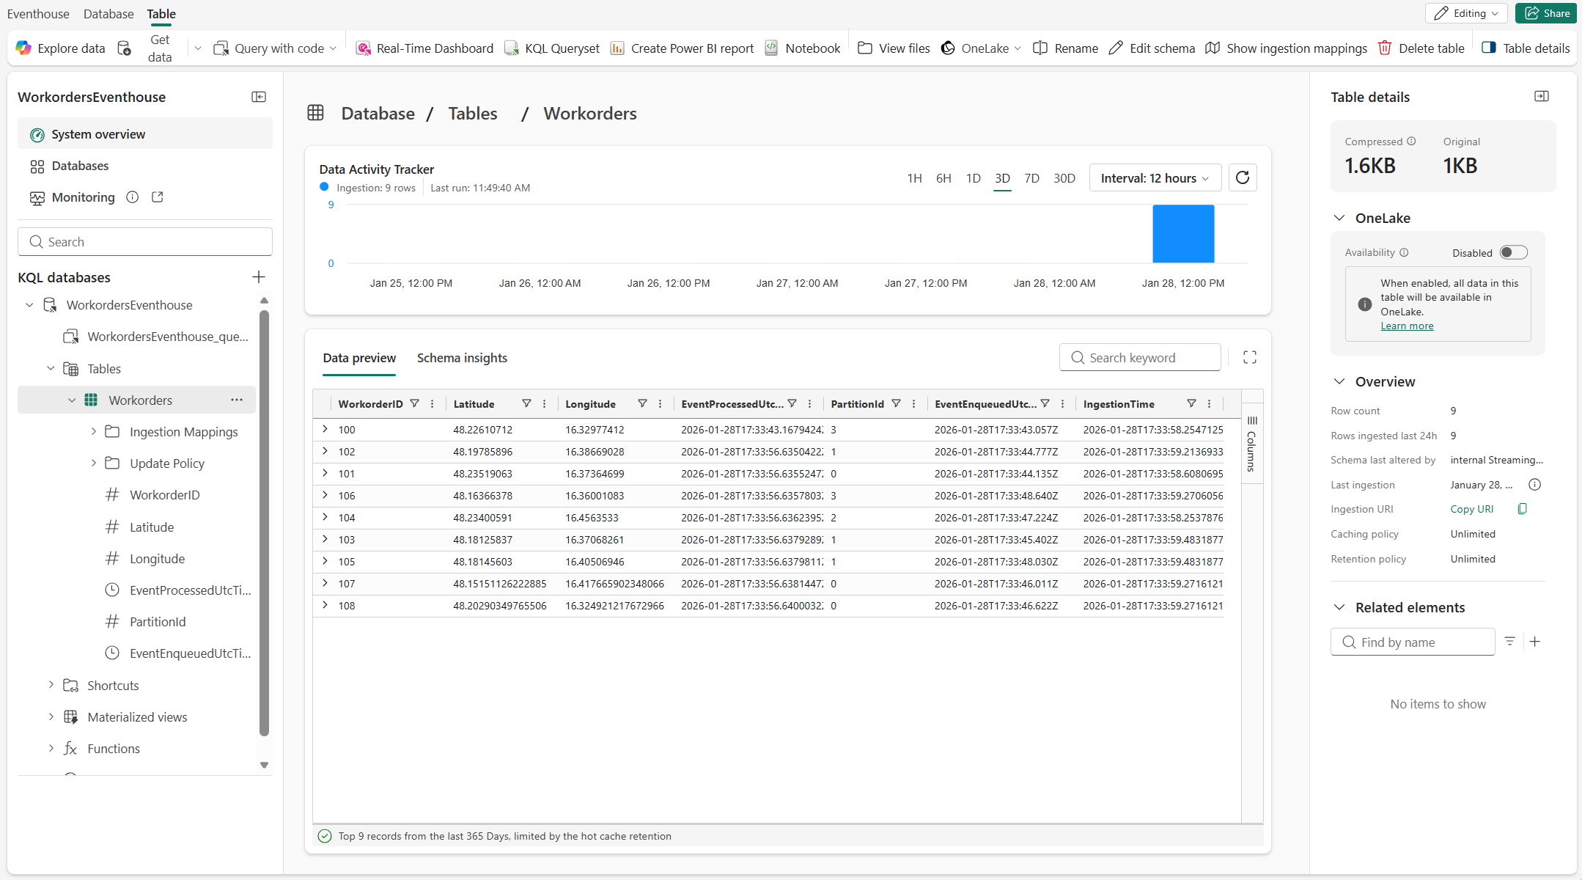The width and height of the screenshot is (1582, 880).
Task: Filter the WorkorderID column
Action: [414, 404]
